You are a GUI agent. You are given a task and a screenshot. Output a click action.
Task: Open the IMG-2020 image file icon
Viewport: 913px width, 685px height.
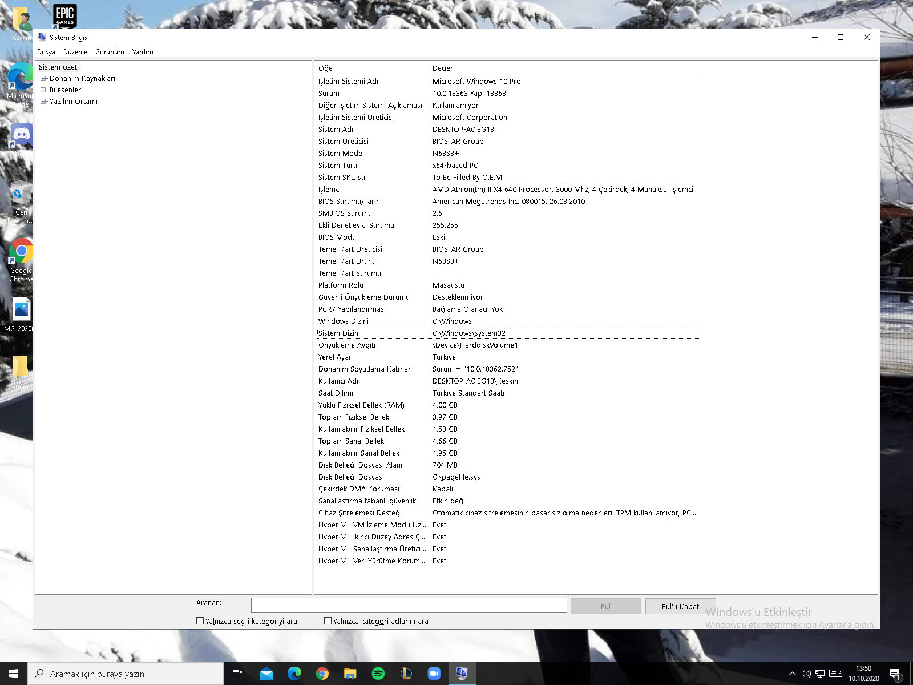click(18, 315)
